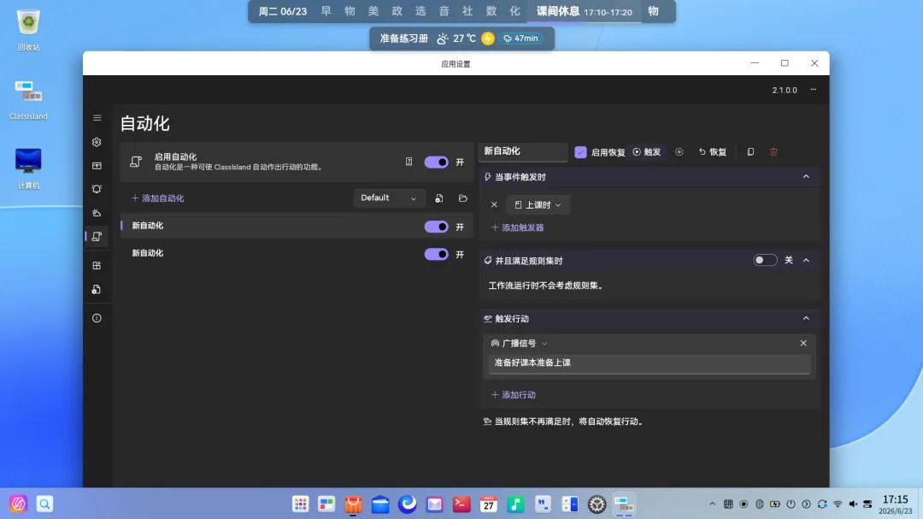The width and height of the screenshot is (923, 519).
Task: Click the power icon in system tray
Action: [x=791, y=504]
